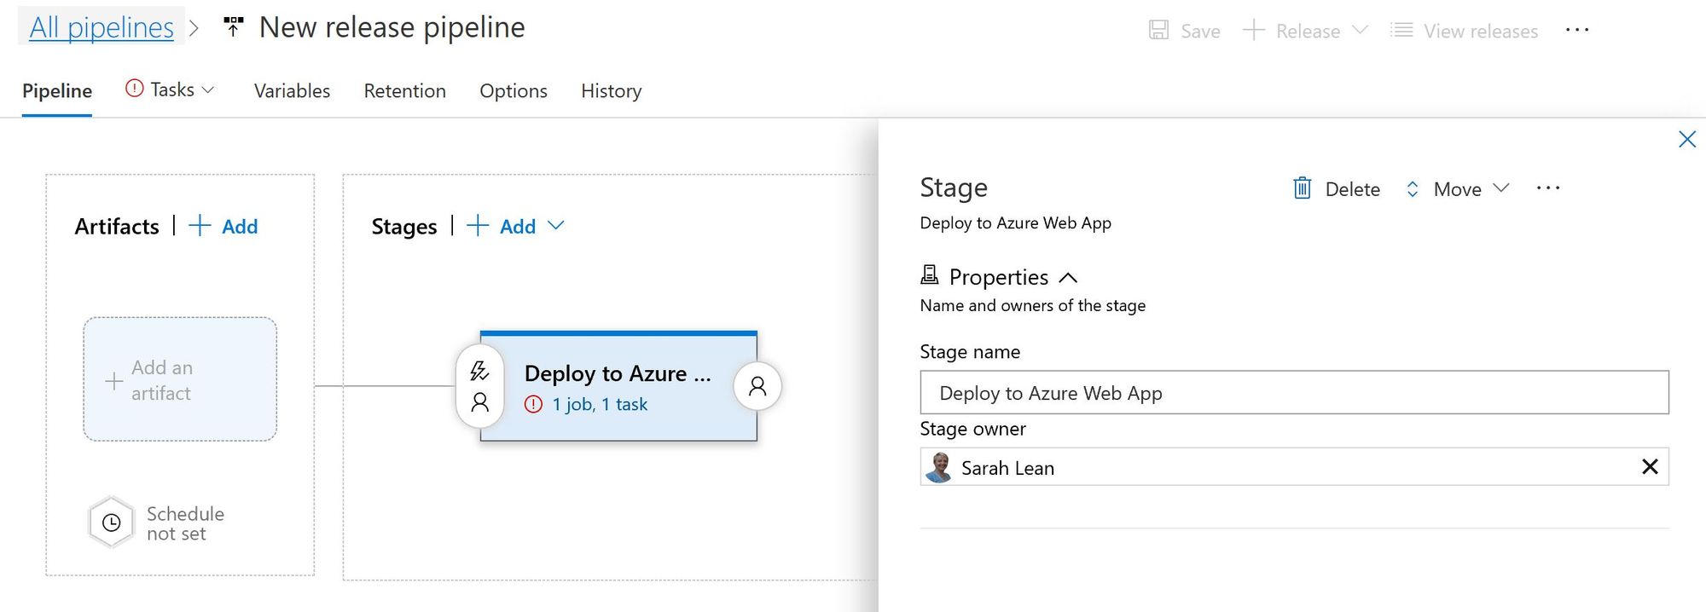This screenshot has height=612, width=1706.
Task: Expand the Release dropdown chevron
Action: [1361, 31]
